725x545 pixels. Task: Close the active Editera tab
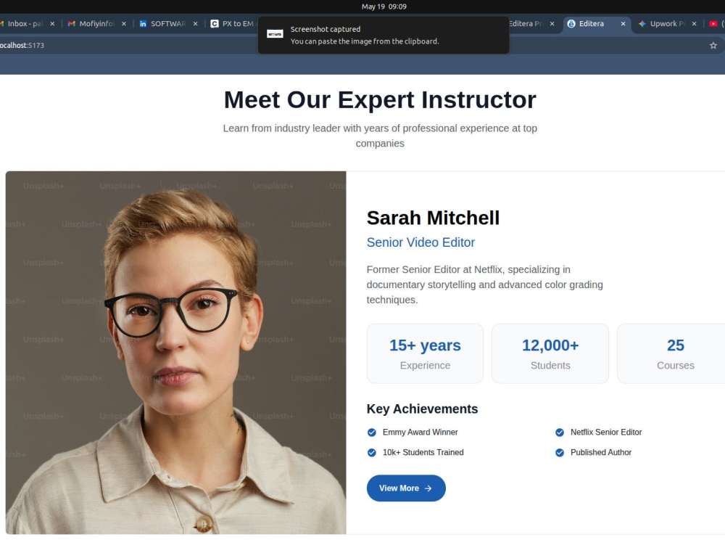(623, 24)
